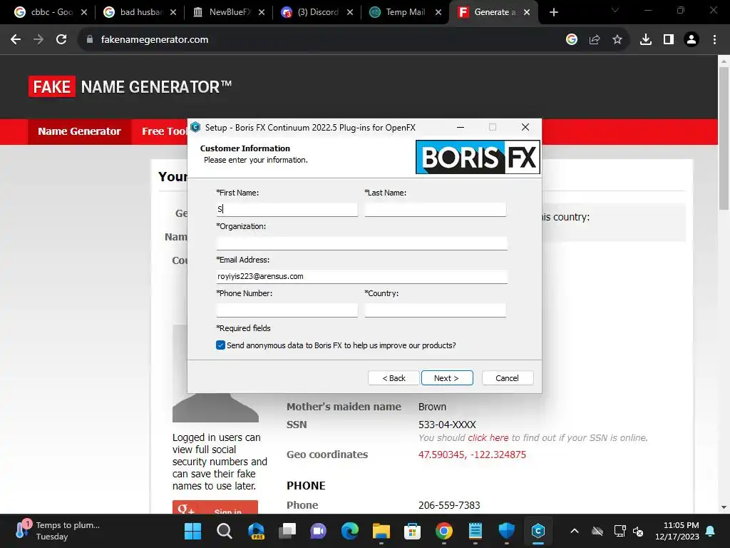Click the address bar URL
This screenshot has height=548, width=730.
[155, 40]
